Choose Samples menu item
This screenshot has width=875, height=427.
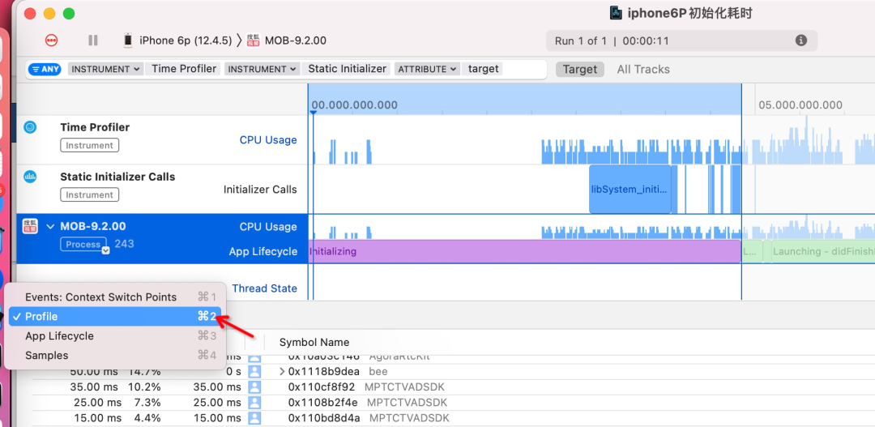(115, 356)
